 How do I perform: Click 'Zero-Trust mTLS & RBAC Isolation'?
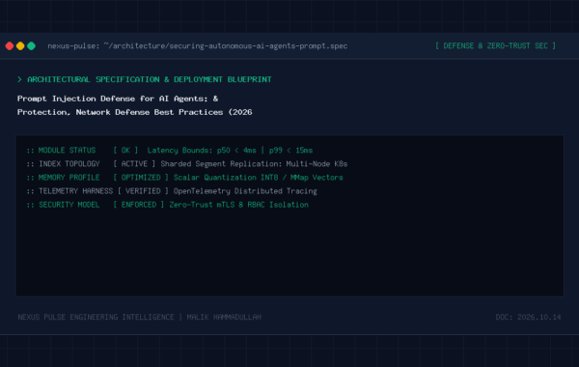238,205
